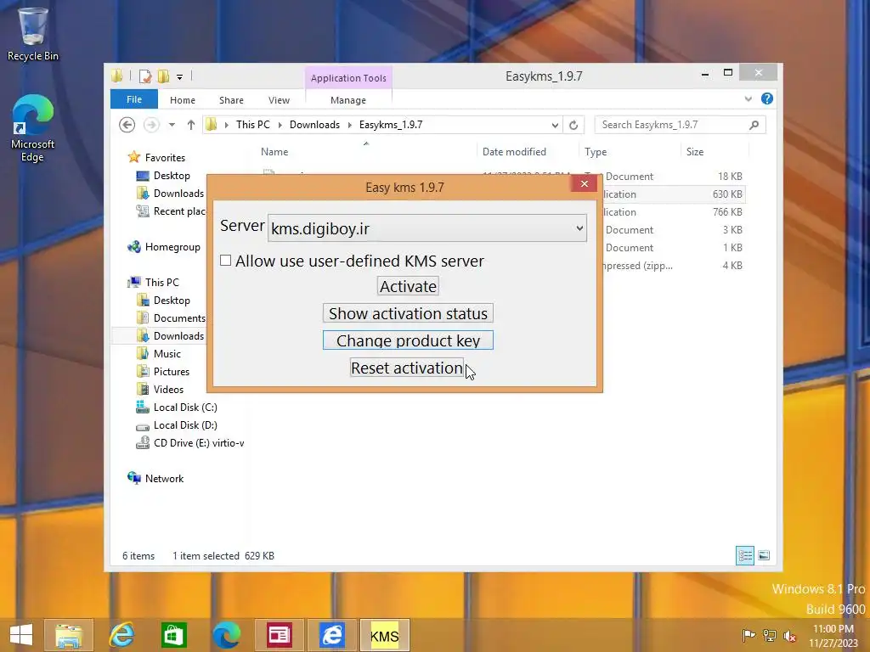Screen dimensions: 870x652
Task: Select Local Disk (D:)
Action: click(x=184, y=424)
